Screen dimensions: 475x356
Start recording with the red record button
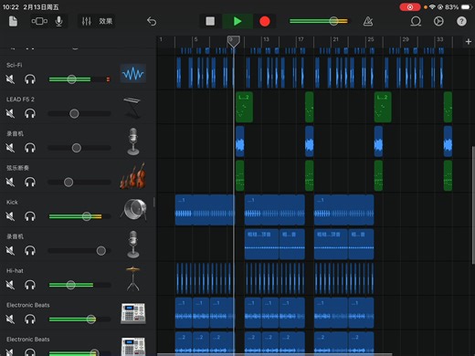pos(265,21)
